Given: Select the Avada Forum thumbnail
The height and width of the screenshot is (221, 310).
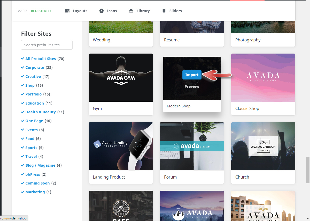Looking at the screenshot, I should point(192,146).
